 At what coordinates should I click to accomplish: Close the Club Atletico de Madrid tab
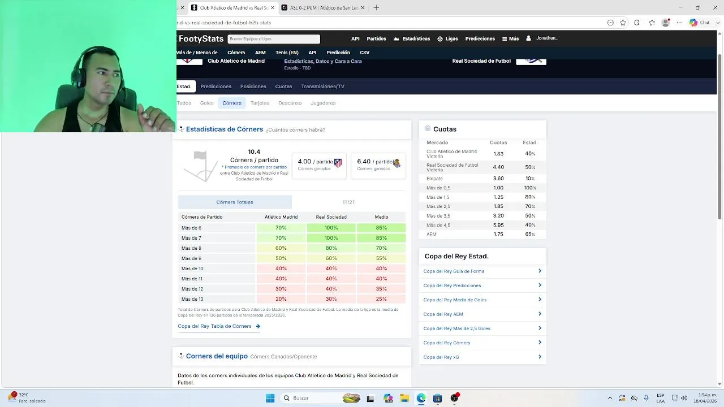point(273,7)
